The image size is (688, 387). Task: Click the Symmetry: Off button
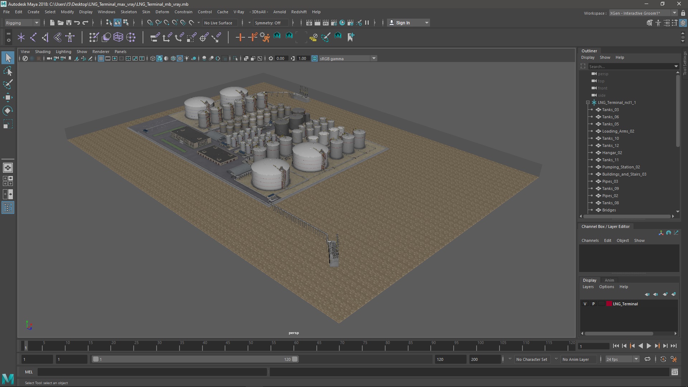click(270, 23)
